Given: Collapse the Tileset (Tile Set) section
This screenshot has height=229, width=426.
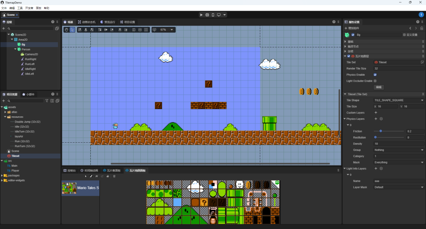Looking at the screenshot, I should [x=345, y=94].
